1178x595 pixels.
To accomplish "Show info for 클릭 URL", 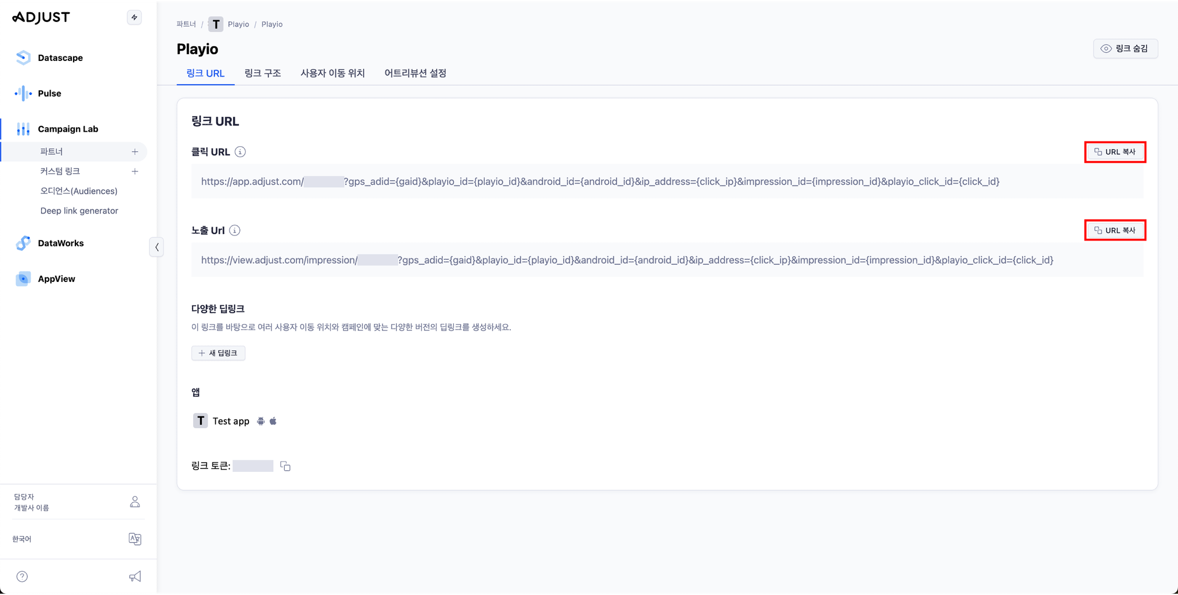I will click(240, 152).
